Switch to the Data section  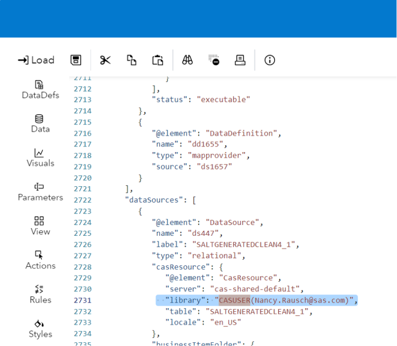pos(40,124)
